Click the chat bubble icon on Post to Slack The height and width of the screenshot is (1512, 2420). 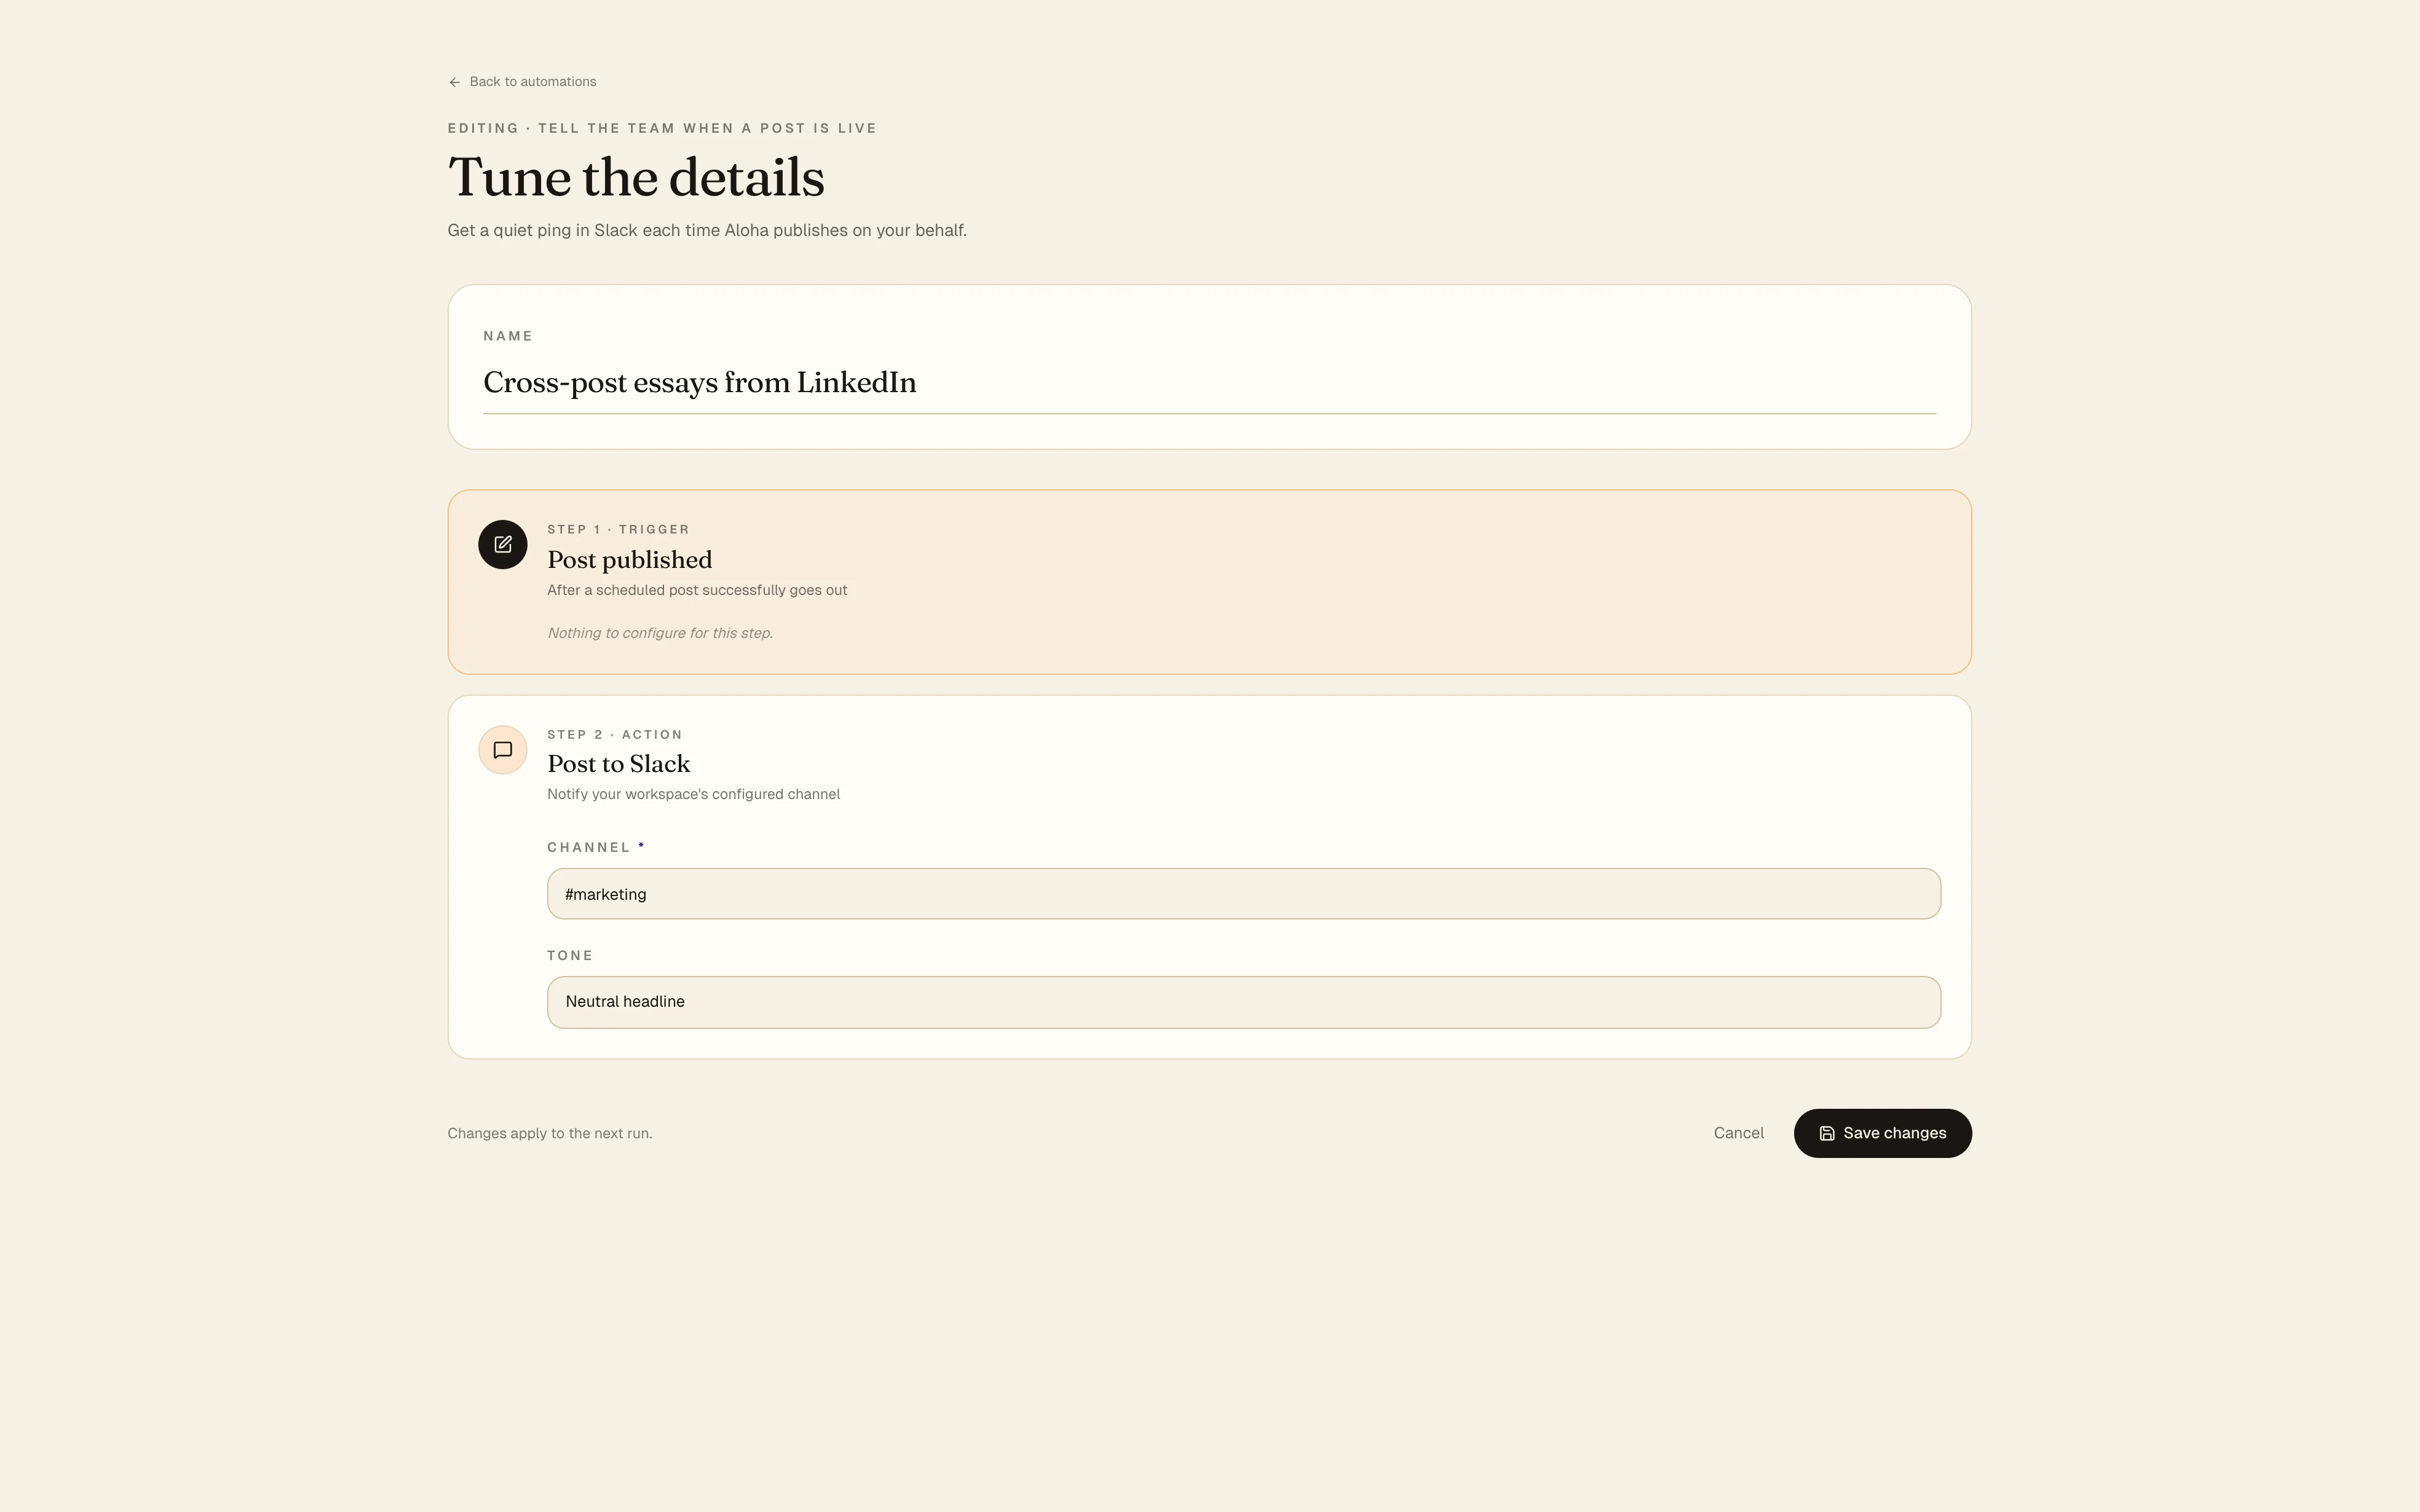point(502,749)
